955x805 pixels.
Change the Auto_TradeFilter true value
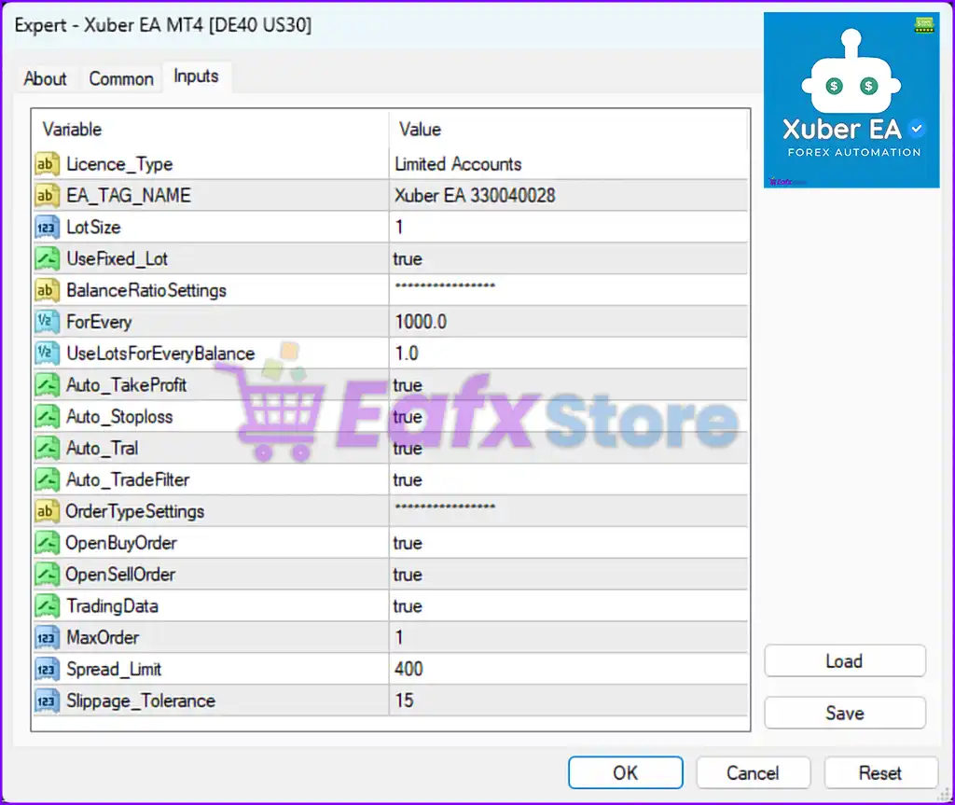coord(568,479)
